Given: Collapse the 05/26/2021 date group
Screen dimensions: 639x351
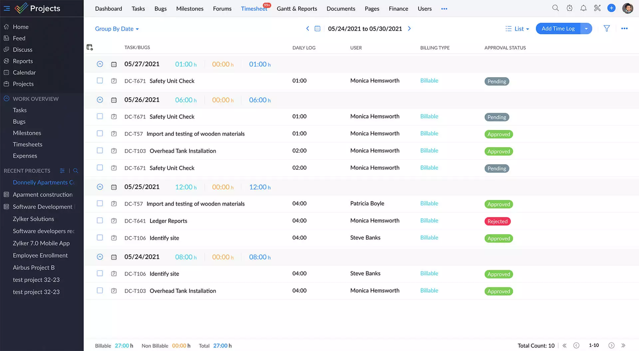Looking at the screenshot, I should click(100, 100).
